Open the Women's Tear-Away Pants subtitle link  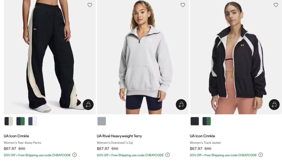[x=22, y=143]
